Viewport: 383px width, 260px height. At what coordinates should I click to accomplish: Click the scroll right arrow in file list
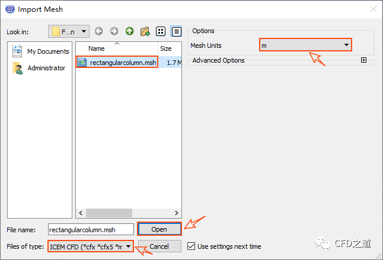(x=176, y=213)
